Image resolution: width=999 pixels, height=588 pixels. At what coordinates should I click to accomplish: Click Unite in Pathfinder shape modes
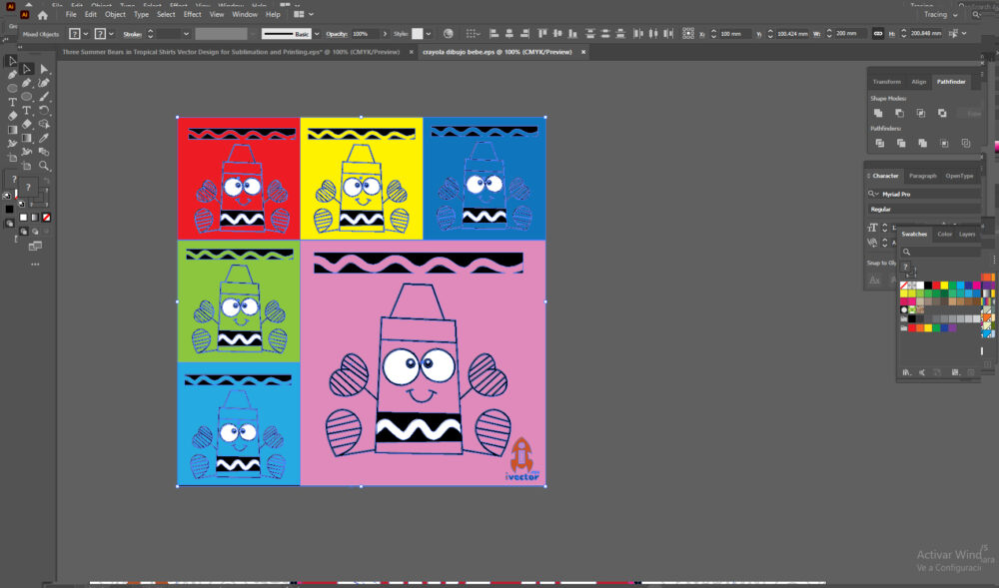(878, 113)
